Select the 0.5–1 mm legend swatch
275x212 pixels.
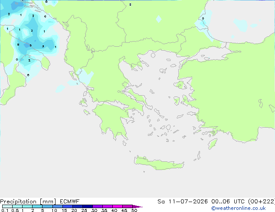click(x=17, y=206)
